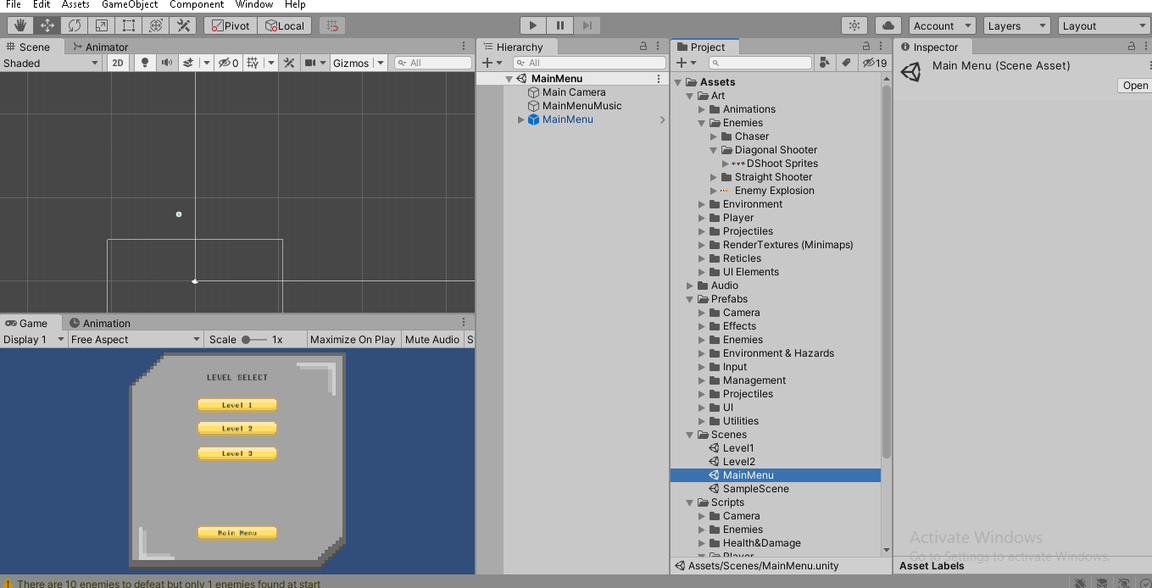Select the Inspector tab

click(x=929, y=47)
